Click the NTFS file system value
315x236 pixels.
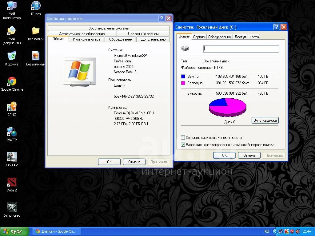(x=218, y=68)
